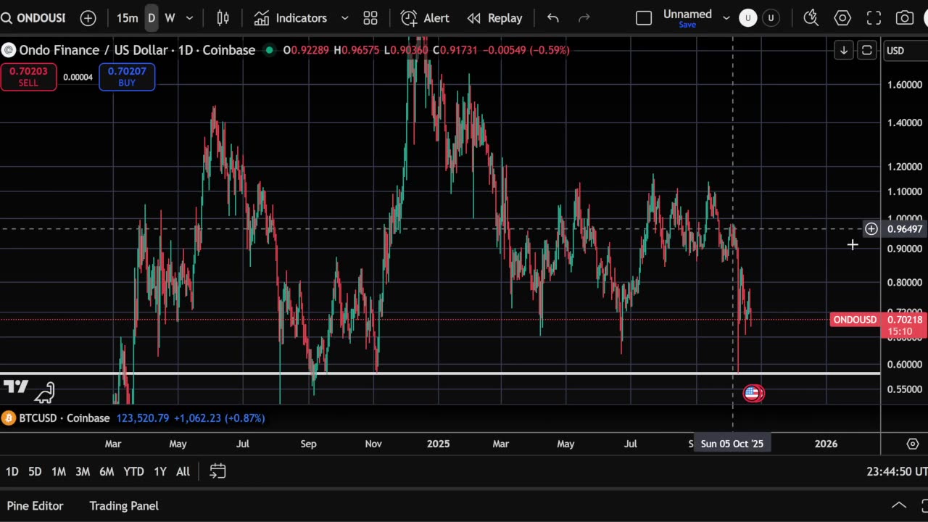Image resolution: width=928 pixels, height=522 pixels.
Task: Switch to the daily D interval
Action: pos(151,18)
